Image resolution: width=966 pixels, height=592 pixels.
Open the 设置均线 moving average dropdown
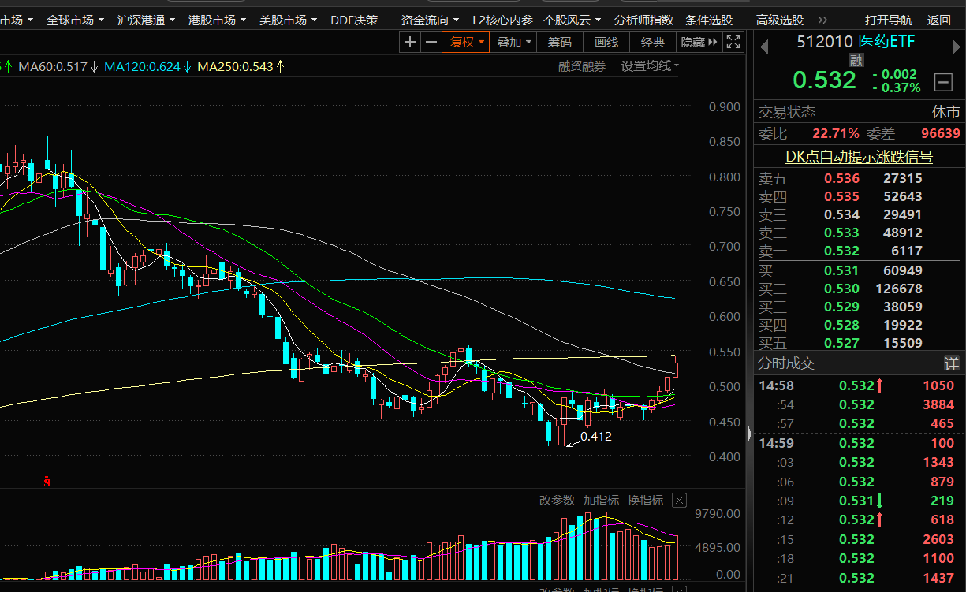point(650,66)
